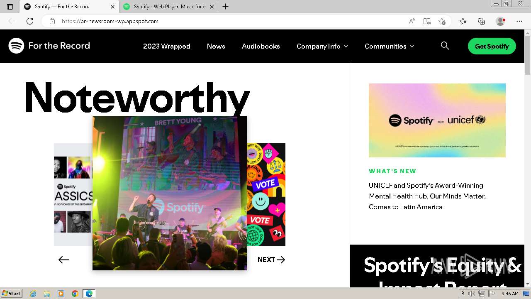Click the Windows Start button
The image size is (531, 299).
[x=12, y=294]
